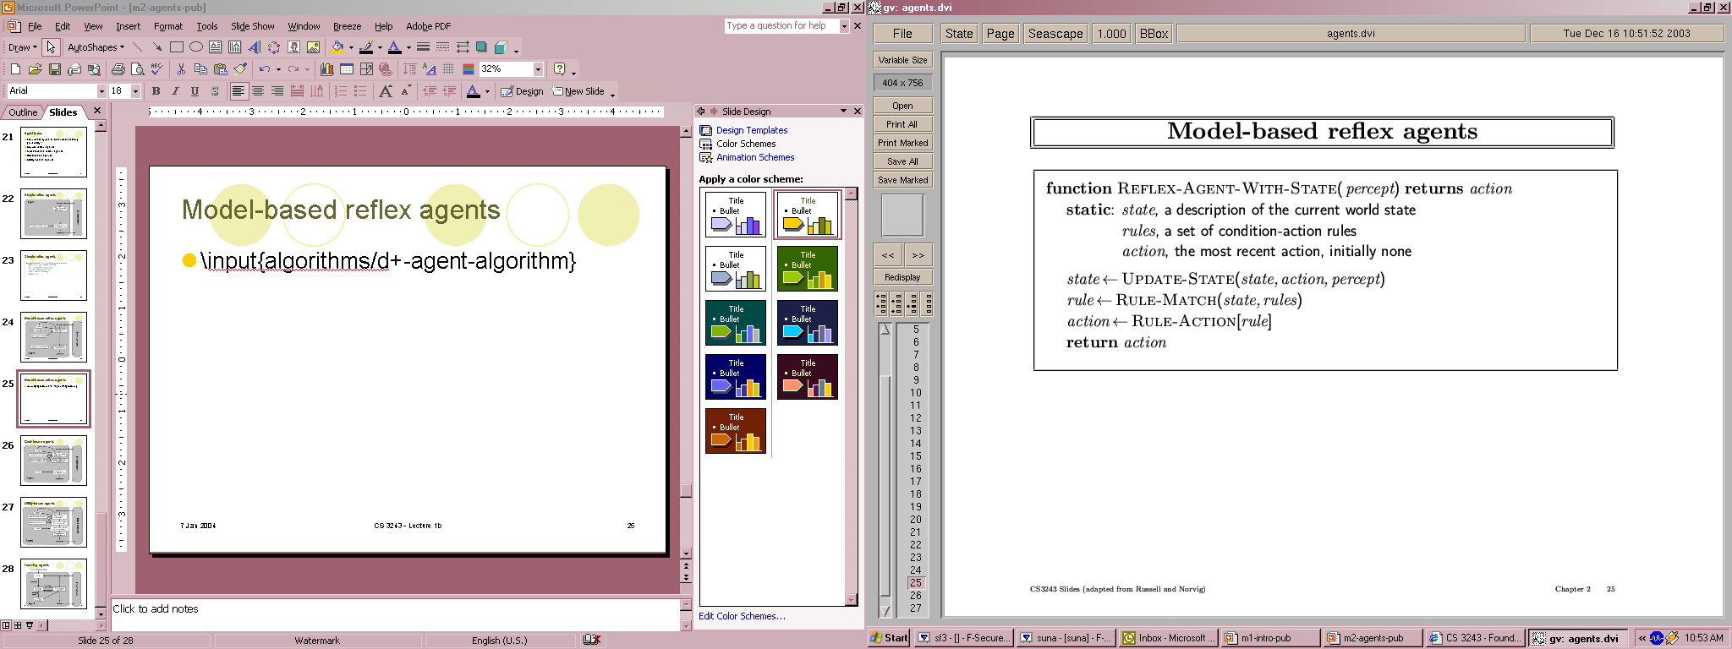
Task: Toggle Bold formatting
Action: pos(156,91)
